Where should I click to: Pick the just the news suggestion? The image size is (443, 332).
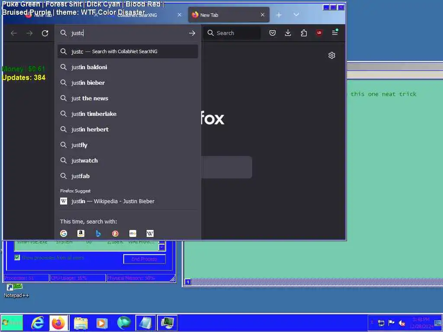click(x=128, y=98)
